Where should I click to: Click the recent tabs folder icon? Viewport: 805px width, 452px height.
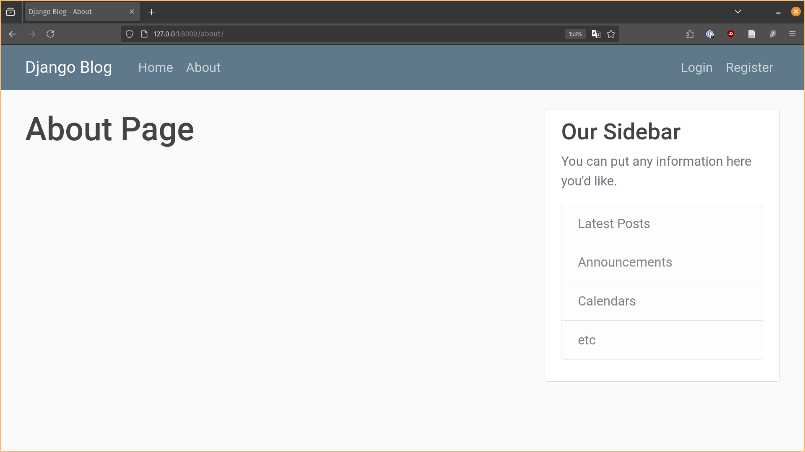[x=10, y=12]
